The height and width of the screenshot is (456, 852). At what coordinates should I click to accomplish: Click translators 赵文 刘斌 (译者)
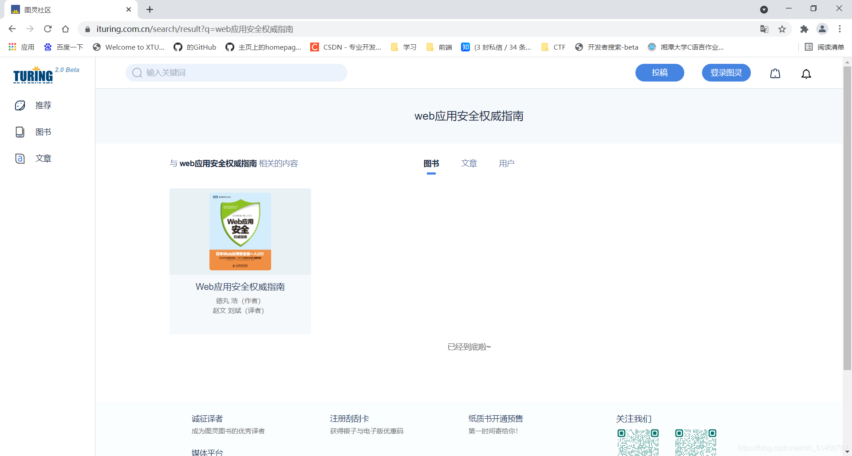pos(238,311)
